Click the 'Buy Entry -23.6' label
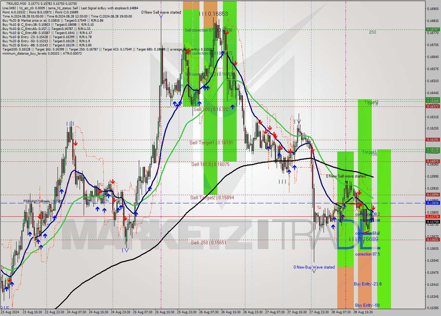This screenshot has height=316, width=441. coord(368,284)
